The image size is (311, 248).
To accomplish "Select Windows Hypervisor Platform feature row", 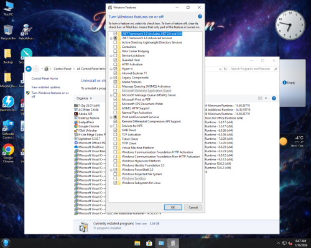I will pyautogui.click(x=141, y=161).
